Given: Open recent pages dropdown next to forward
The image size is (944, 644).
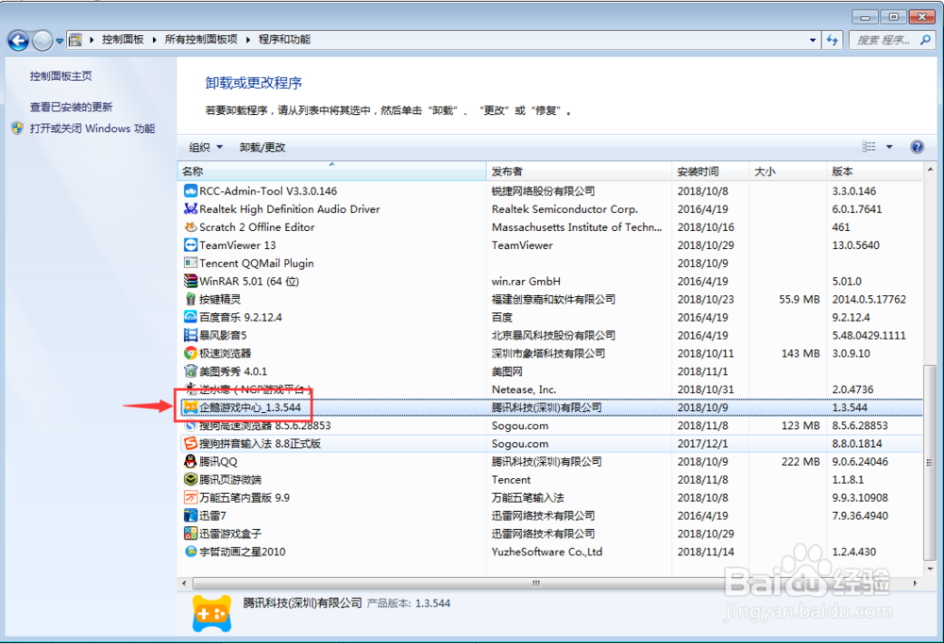Looking at the screenshot, I should point(59,41).
